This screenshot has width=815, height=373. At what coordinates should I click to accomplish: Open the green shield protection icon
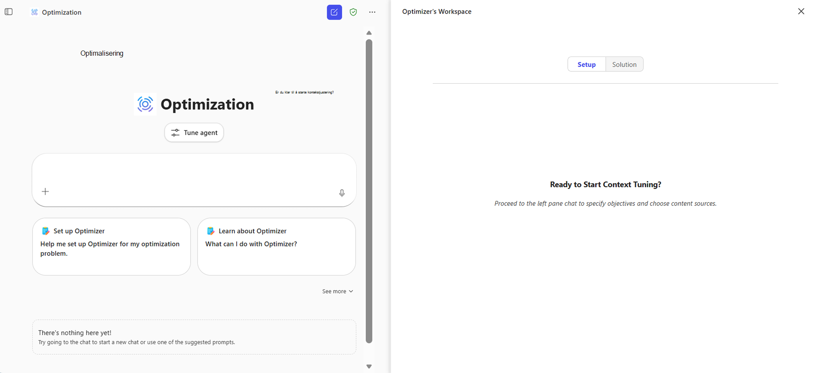[x=353, y=12]
